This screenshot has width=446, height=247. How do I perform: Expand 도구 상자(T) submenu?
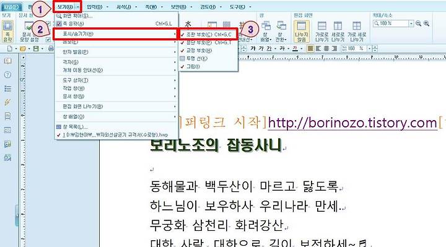click(x=116, y=80)
